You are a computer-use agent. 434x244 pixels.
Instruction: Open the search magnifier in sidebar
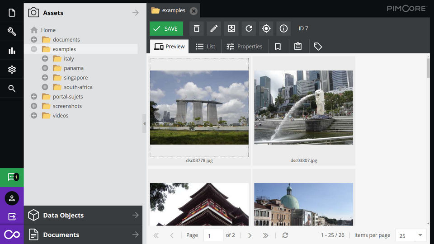pos(12,89)
